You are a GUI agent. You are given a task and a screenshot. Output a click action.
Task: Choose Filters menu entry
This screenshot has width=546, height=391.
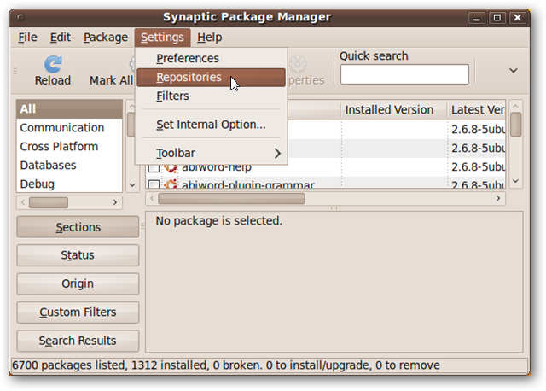point(172,96)
